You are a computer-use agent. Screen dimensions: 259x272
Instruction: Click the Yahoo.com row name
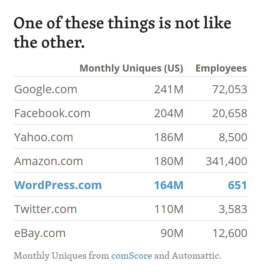tap(44, 137)
